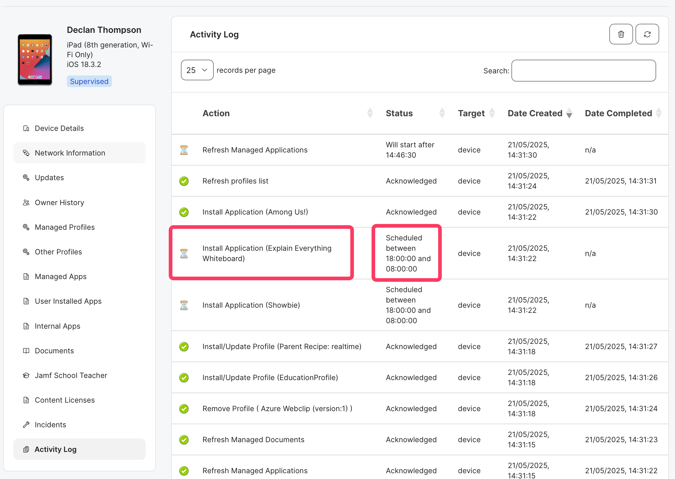Screen dimensions: 675x479
Task: Click green check for Parent Recipe realtime profile
Action: [184, 347]
